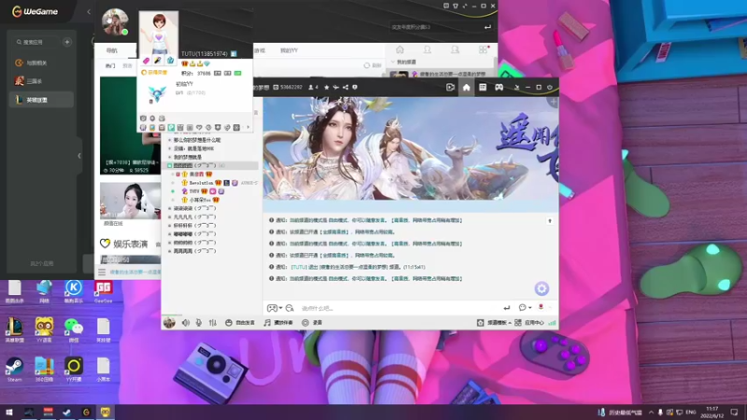Image resolution: width=747 pixels, height=420 pixels.
Task: Focus the chat message input field
Action: coord(401,308)
